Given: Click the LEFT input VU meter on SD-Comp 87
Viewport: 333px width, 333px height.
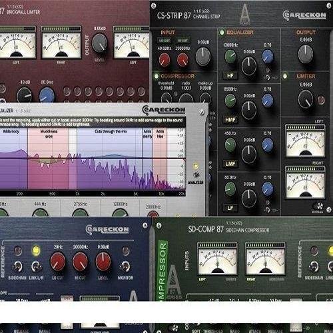Looking at the screenshot, I should pyautogui.click(x=217, y=259).
